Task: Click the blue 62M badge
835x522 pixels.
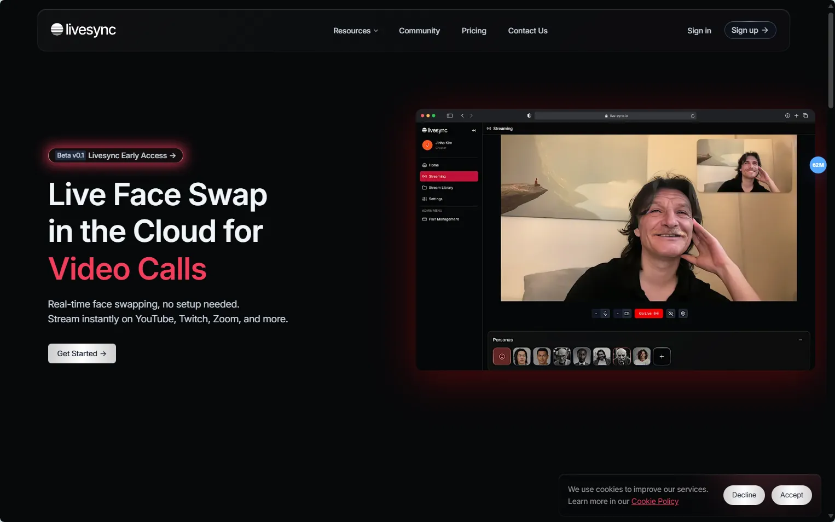Action: (818, 165)
